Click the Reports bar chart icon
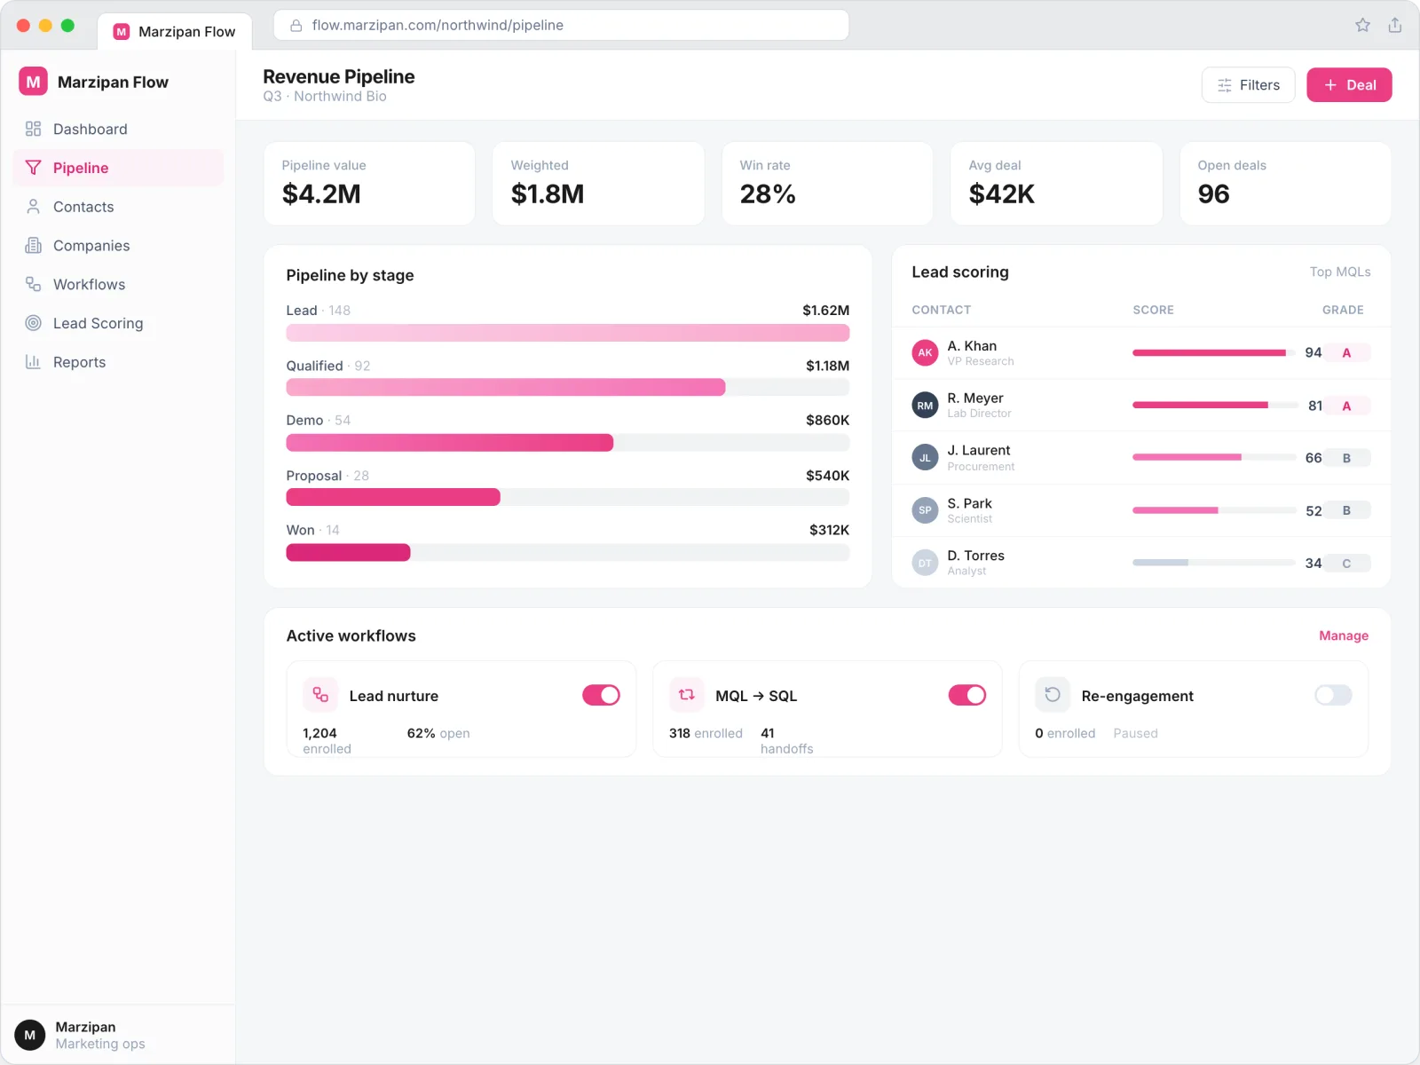This screenshot has height=1065, width=1420. coord(33,362)
